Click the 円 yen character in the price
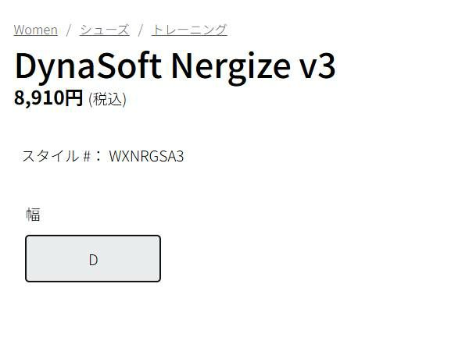Image resolution: width=469 pixels, height=351 pixels. coord(74,98)
